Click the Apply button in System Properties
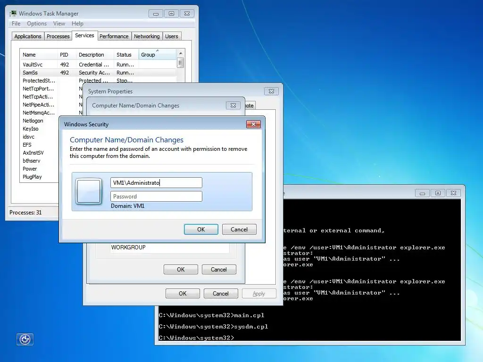Image resolution: width=483 pixels, height=362 pixels. click(x=259, y=293)
